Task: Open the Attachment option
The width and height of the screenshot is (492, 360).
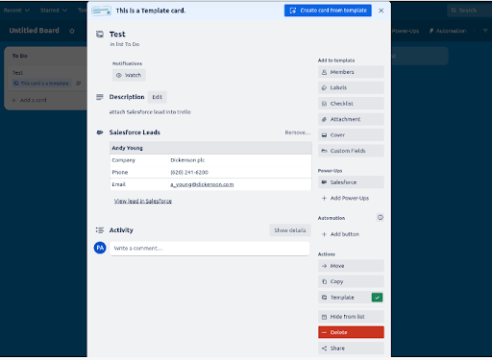Action: (x=351, y=119)
